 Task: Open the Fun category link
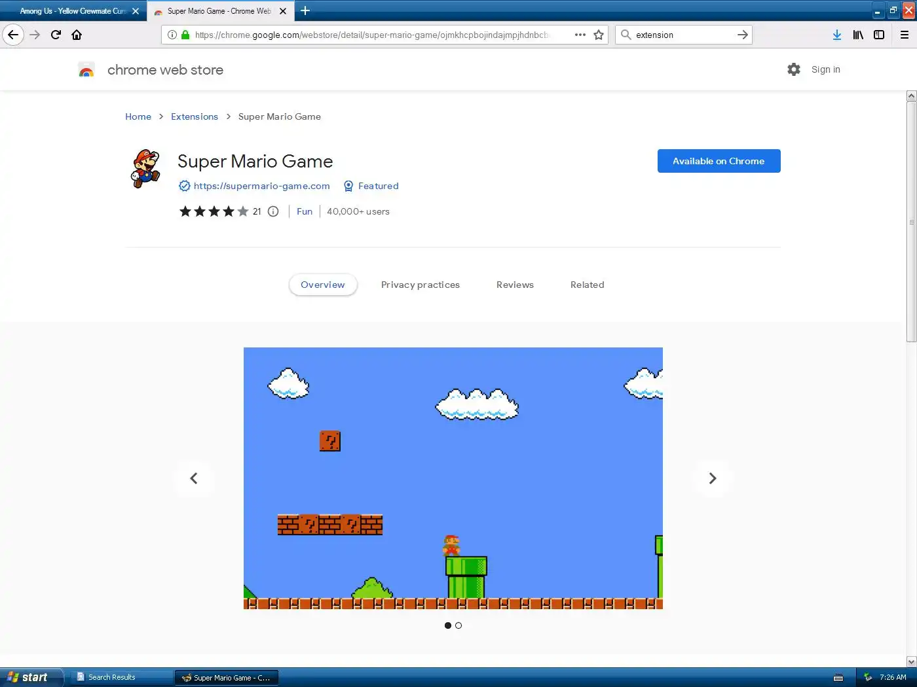305,211
